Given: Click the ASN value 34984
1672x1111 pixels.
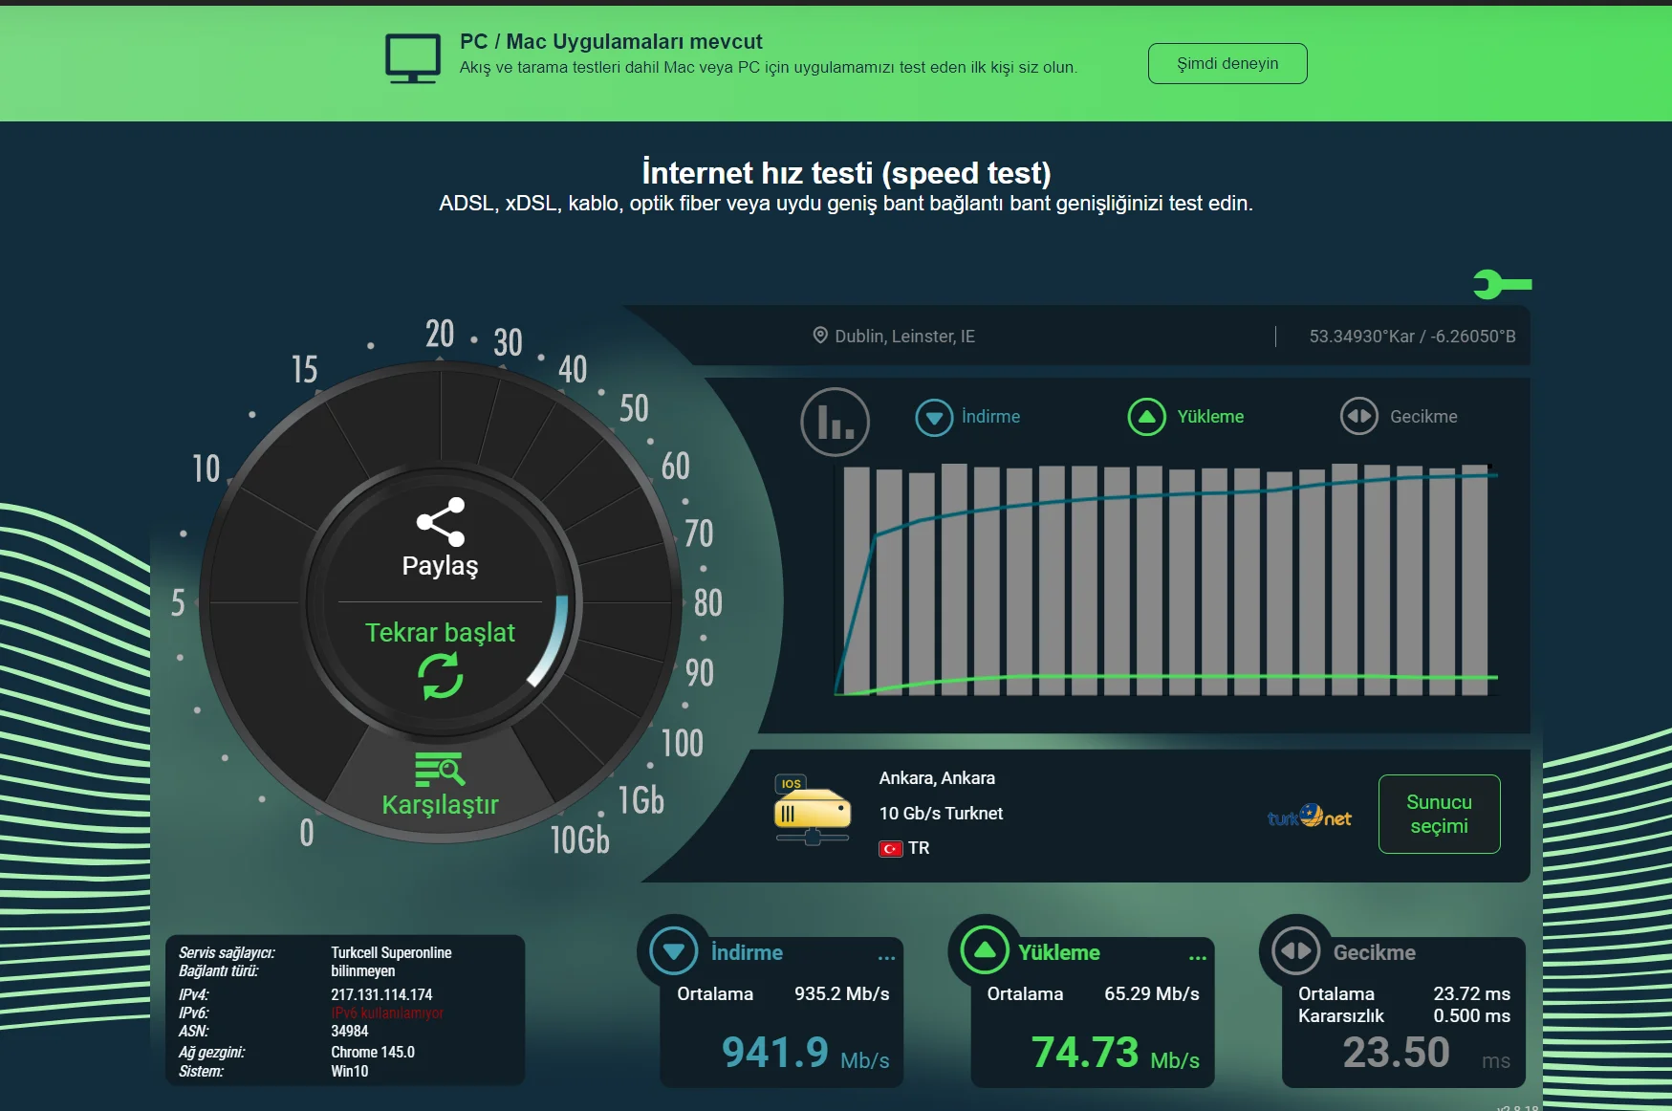Looking at the screenshot, I should pos(349,1031).
